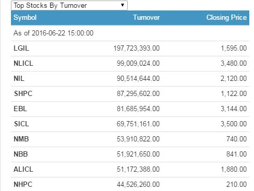Select the NLICL stock symbol
Screen dimensions: 254x191
(23, 63)
